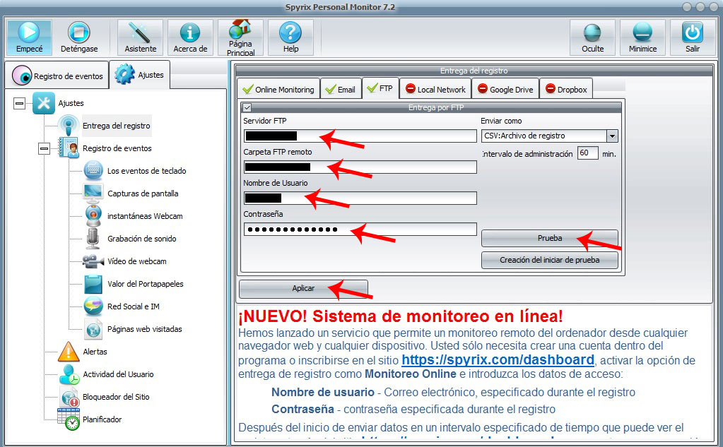
Task: Click the Páginas web visitadas globe icon
Action: 93,329
